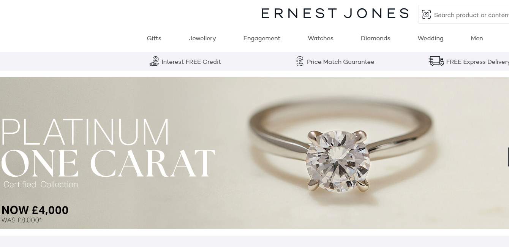Click the Interest FREE Credit hand icon
The image size is (509, 247).
pyautogui.click(x=154, y=61)
